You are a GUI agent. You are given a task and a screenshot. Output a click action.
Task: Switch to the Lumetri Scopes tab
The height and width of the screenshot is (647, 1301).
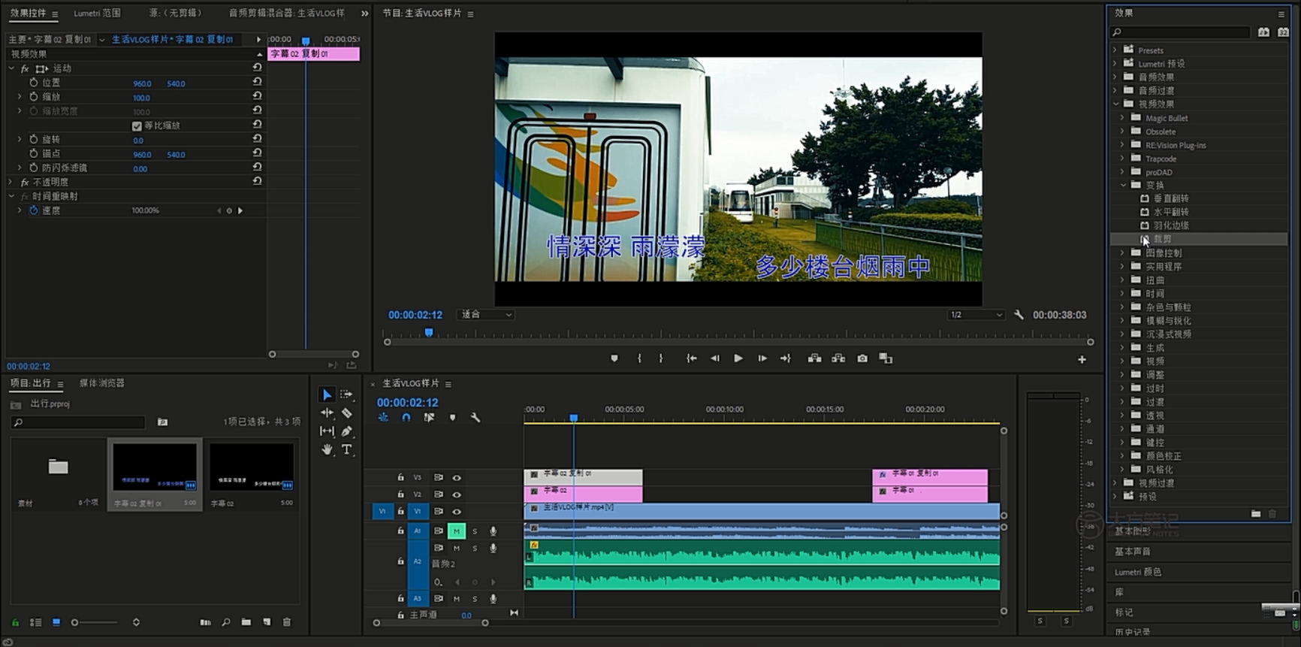97,14
